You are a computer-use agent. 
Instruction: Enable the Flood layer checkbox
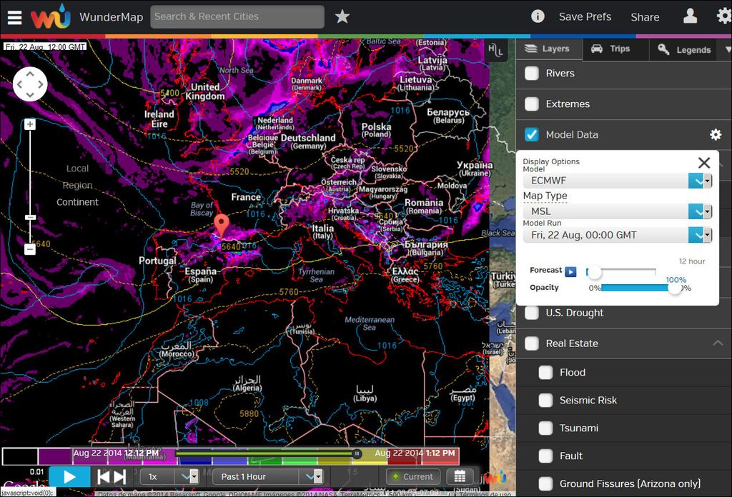[x=545, y=373]
